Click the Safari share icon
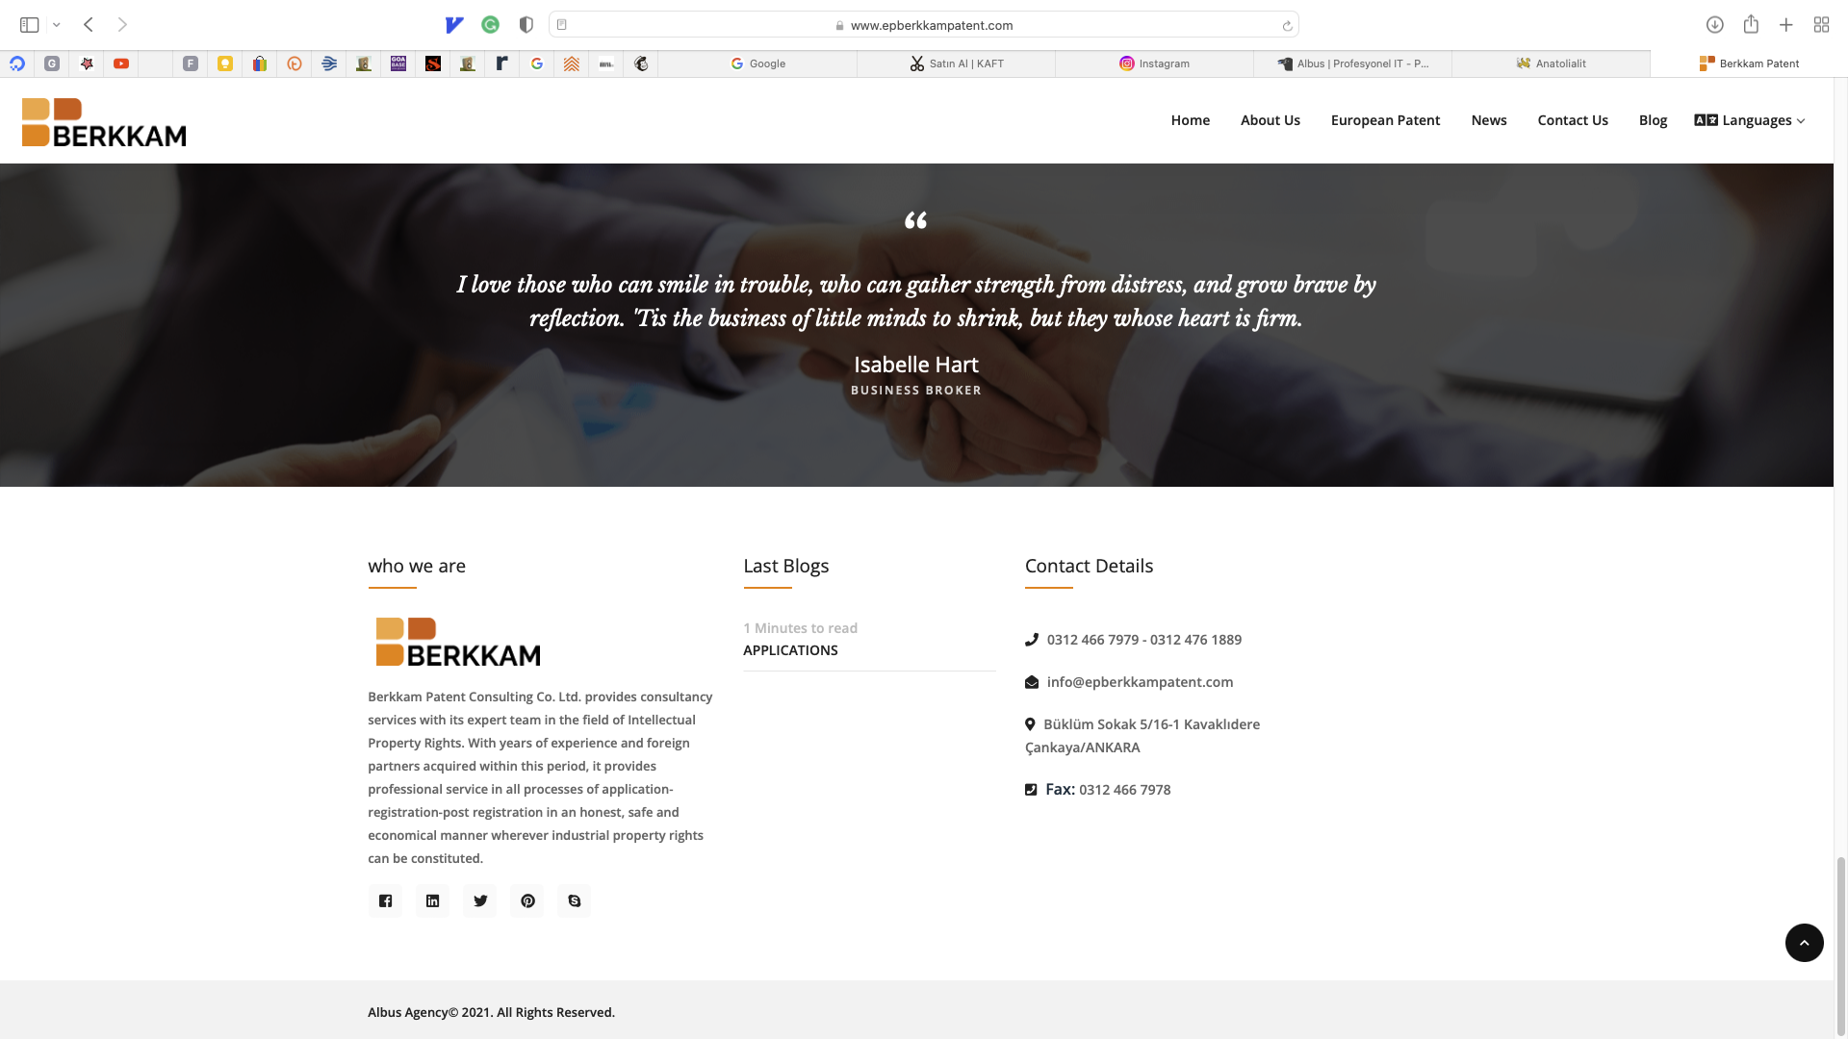The width and height of the screenshot is (1848, 1039). 1751,24
